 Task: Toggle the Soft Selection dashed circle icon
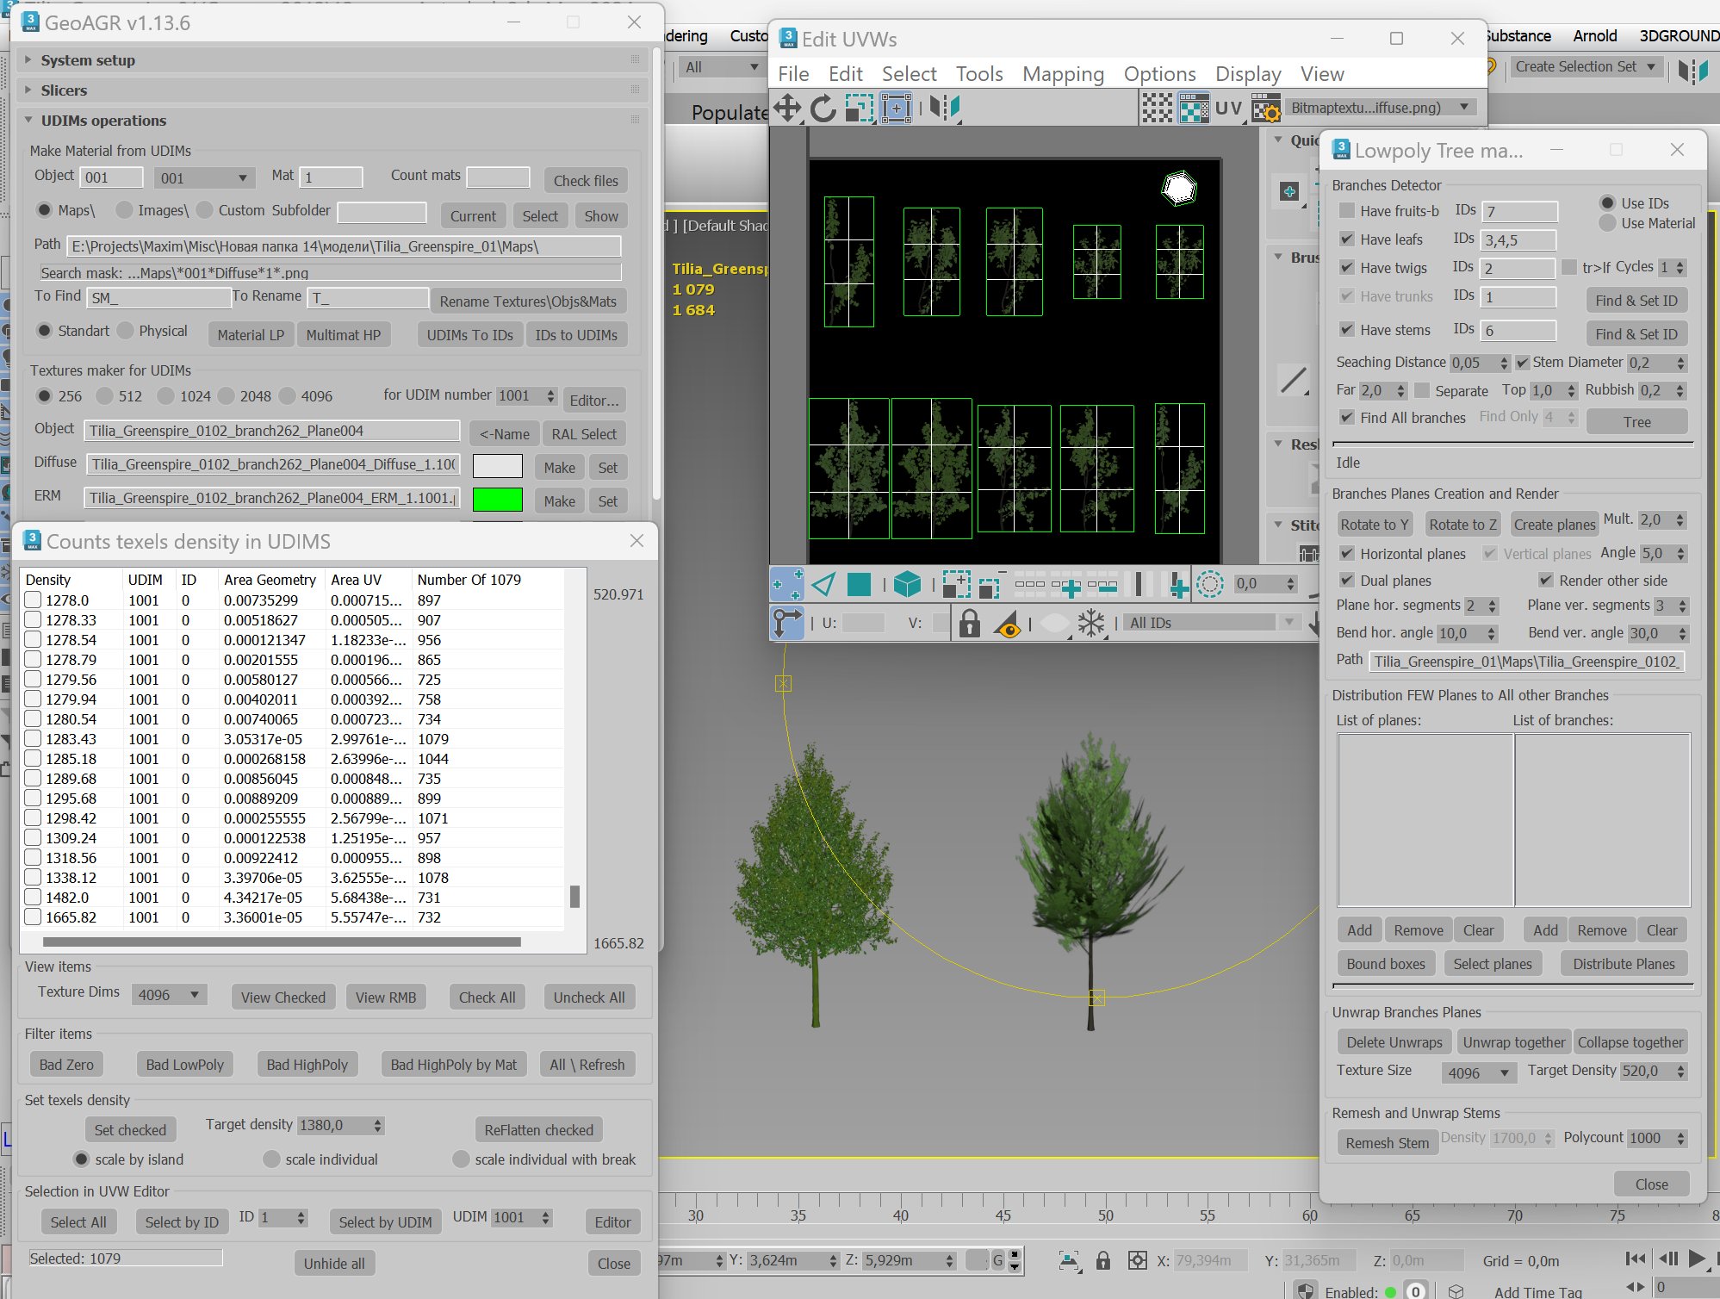(1209, 585)
